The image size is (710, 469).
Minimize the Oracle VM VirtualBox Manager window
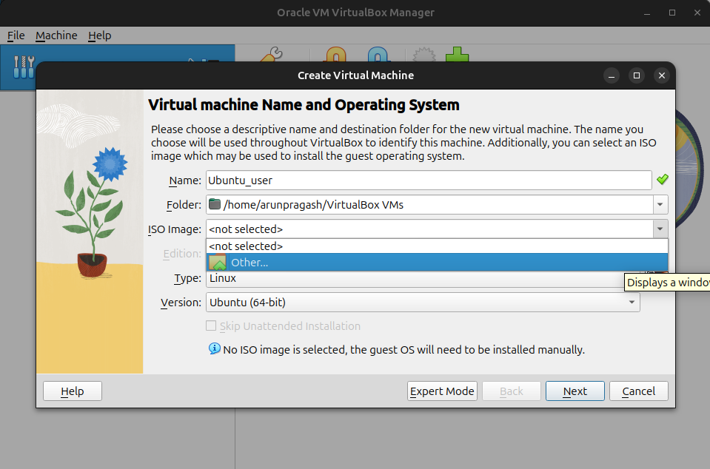click(647, 13)
